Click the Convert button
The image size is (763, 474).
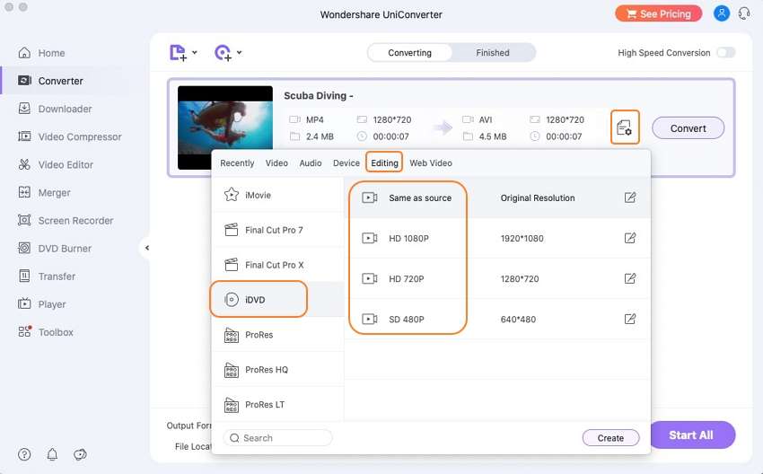click(688, 128)
